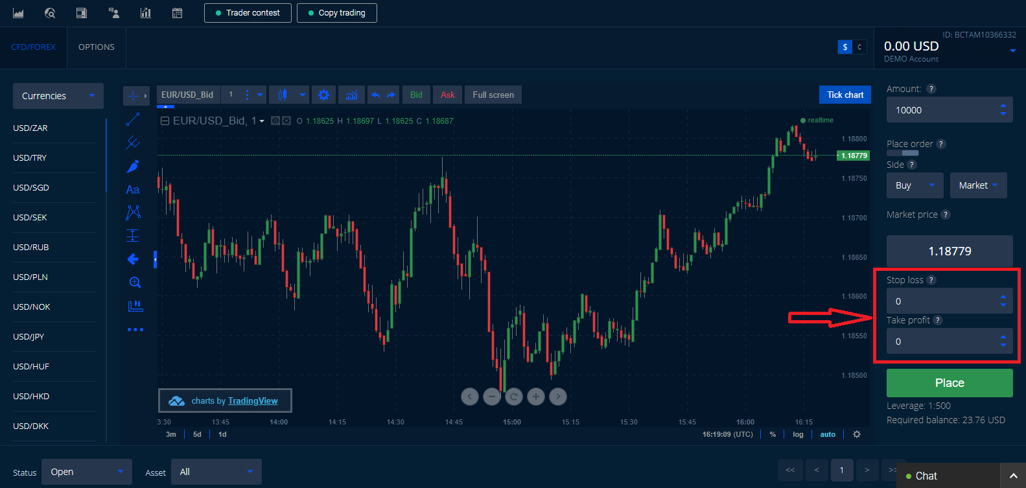The width and height of the screenshot is (1026, 488).
Task: Select the measure ruler chart tool
Action: [x=135, y=306]
